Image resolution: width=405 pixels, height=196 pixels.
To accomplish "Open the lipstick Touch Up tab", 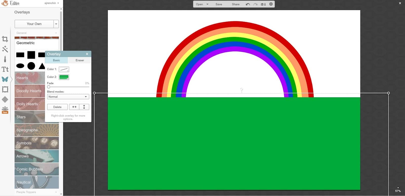I will click(x=5, y=59).
